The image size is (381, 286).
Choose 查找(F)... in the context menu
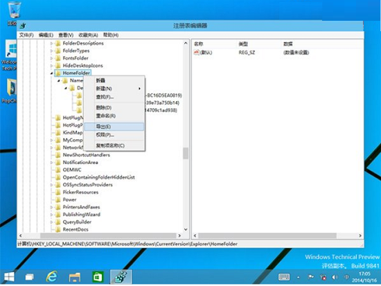[114, 97]
